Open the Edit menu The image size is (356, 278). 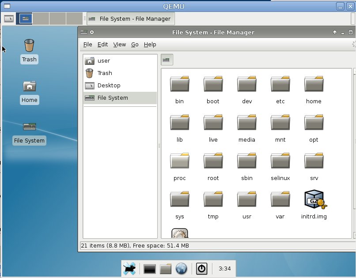tap(102, 45)
